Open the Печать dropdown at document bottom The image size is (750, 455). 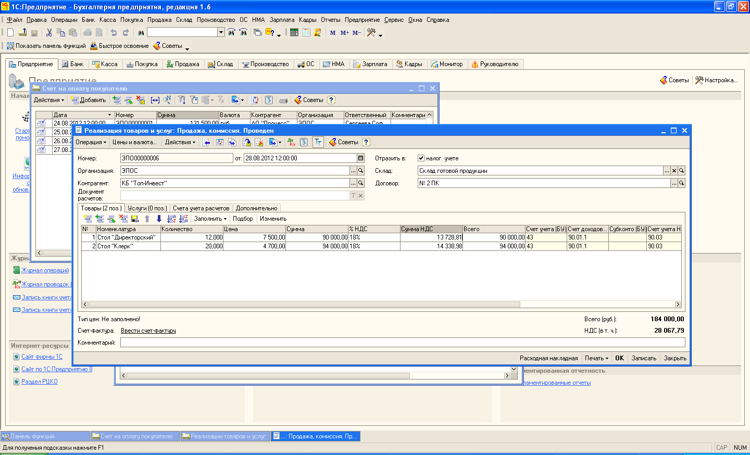[x=596, y=358]
